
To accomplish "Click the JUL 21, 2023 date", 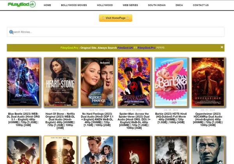I will tap(208, 110).
